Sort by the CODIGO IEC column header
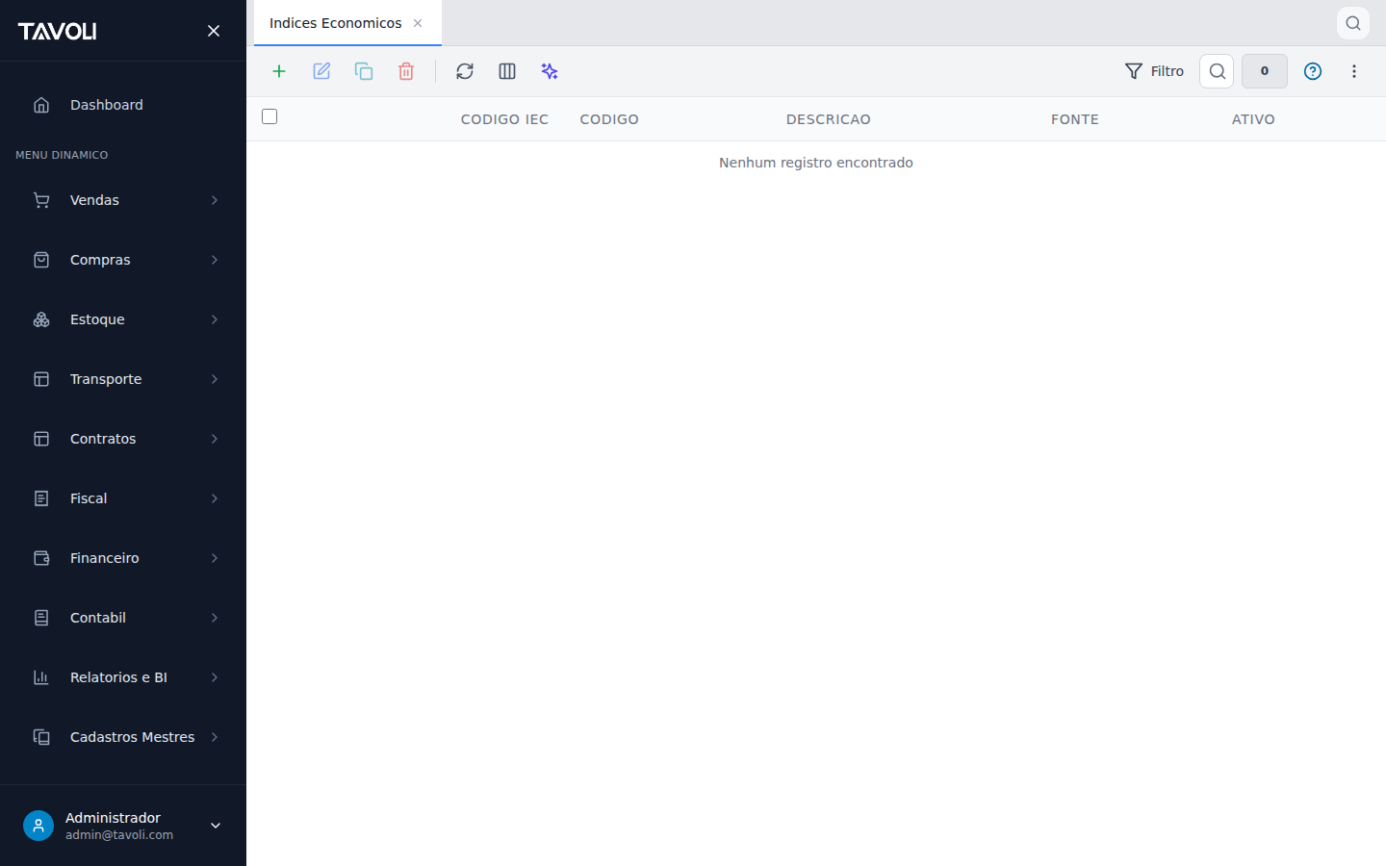 (x=504, y=119)
